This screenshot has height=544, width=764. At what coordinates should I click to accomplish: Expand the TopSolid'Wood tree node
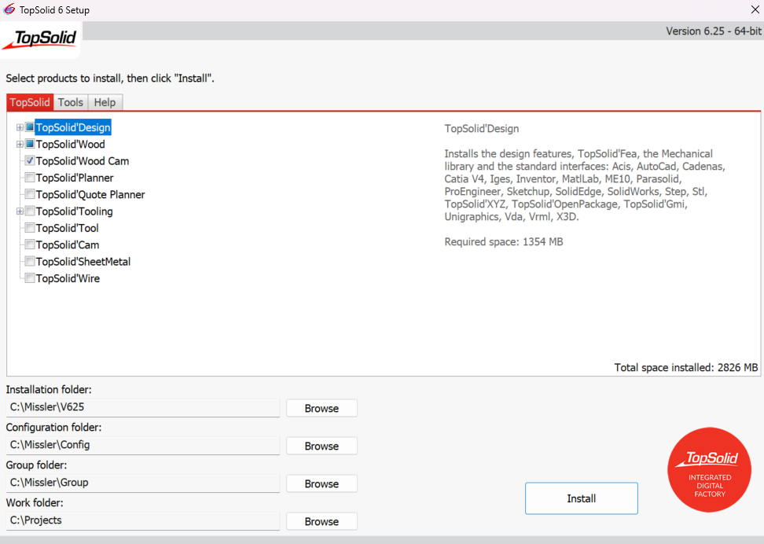pos(20,144)
